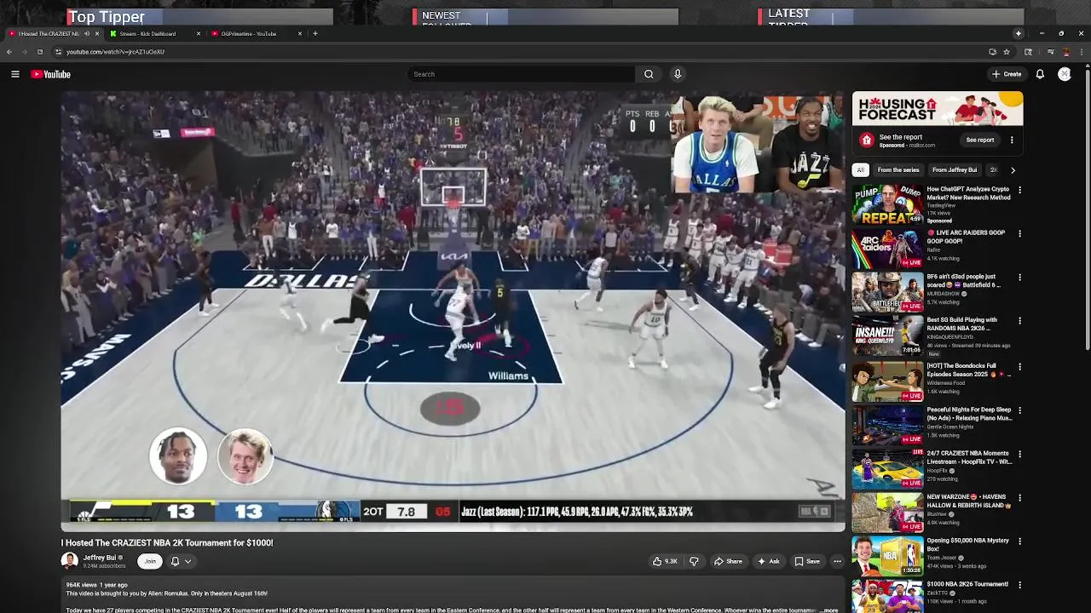Dislike the video with thumbs down

694,561
